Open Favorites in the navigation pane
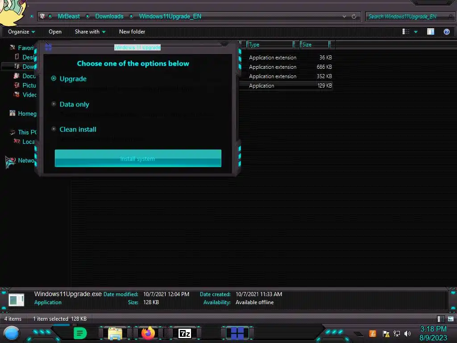Viewport: 457px width, 343px height. click(22, 48)
